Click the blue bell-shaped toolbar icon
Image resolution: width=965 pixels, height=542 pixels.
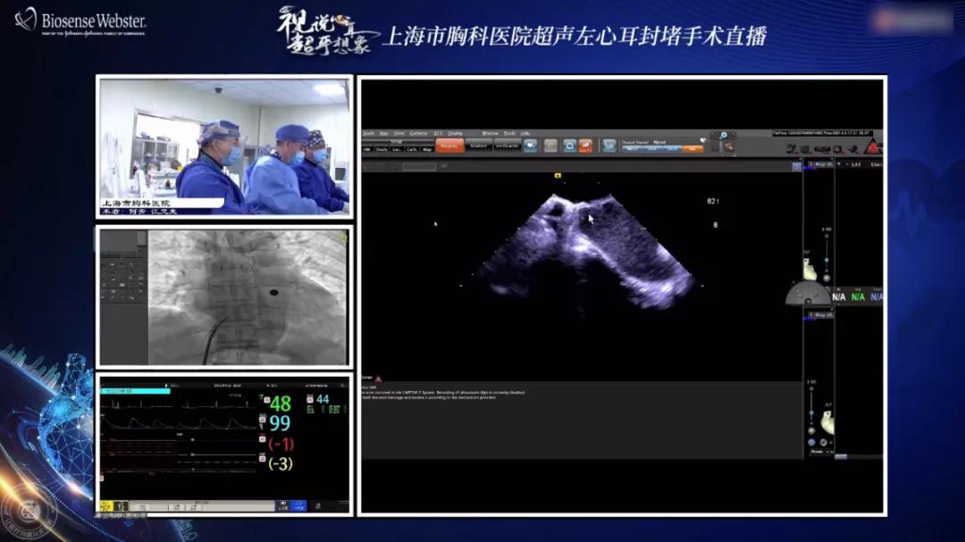[568, 145]
